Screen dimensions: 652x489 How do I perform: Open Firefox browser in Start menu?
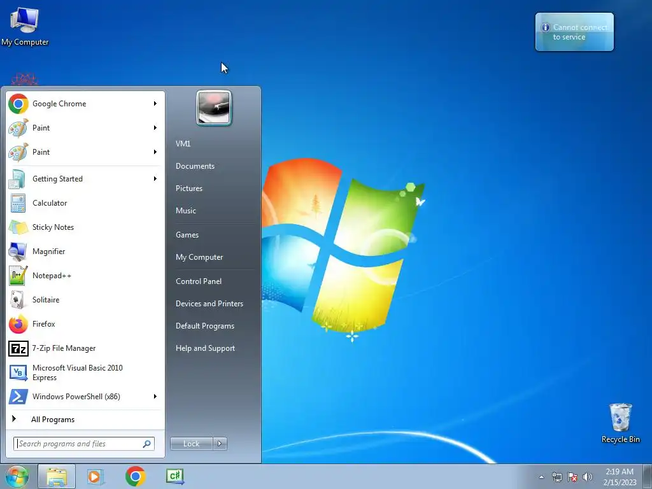[85, 324]
